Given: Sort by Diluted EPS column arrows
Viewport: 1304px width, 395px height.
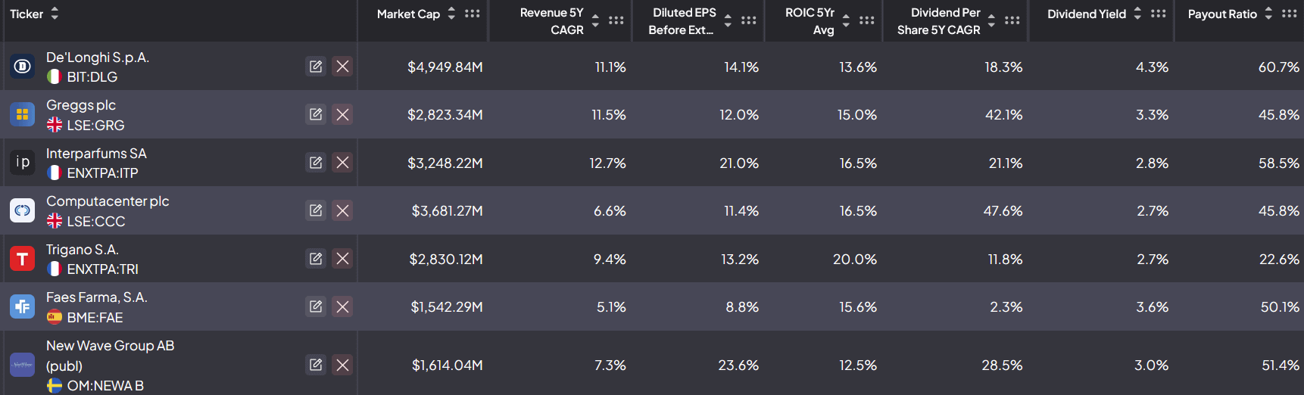Looking at the screenshot, I should [x=728, y=20].
